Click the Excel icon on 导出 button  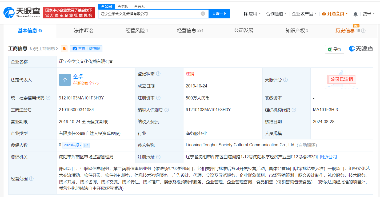click(x=331, y=49)
